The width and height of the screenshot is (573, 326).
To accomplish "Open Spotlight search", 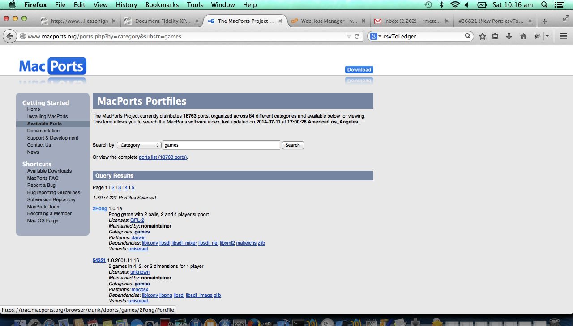I will [x=544, y=5].
